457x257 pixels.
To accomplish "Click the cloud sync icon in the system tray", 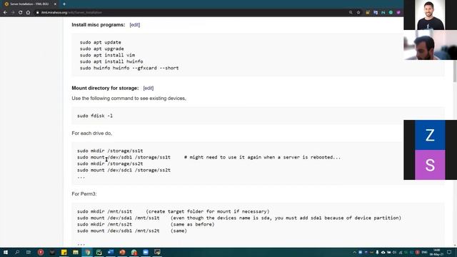I will pyautogui.click(x=383, y=252).
